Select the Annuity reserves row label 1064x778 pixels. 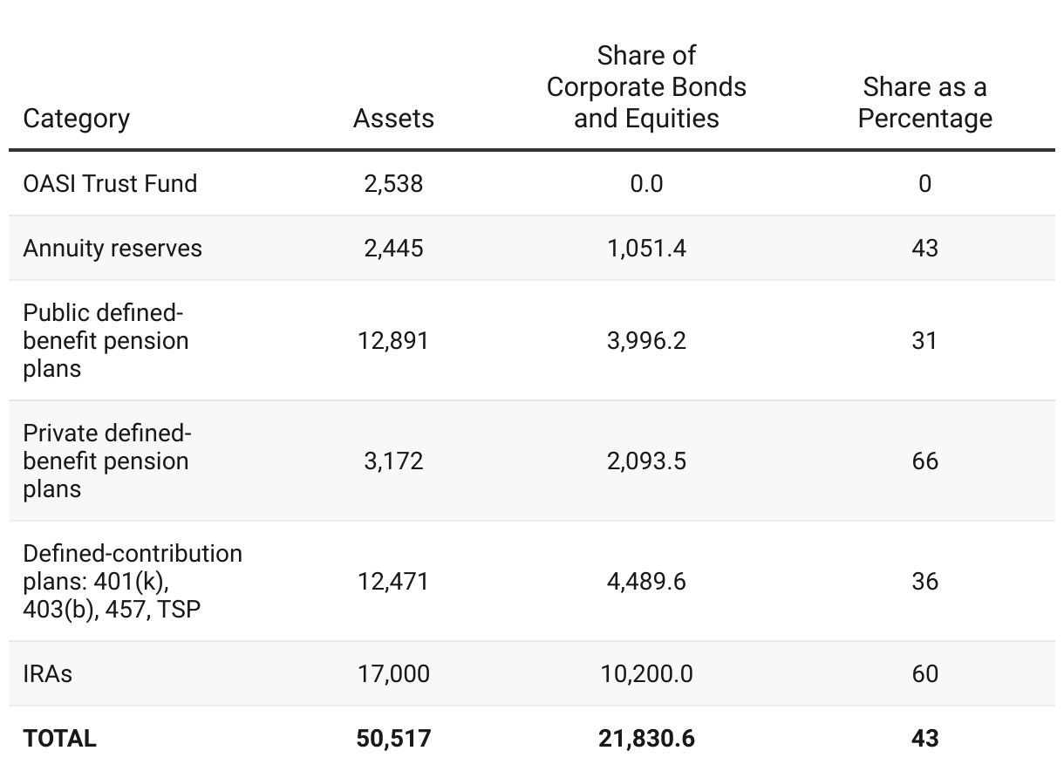113,248
